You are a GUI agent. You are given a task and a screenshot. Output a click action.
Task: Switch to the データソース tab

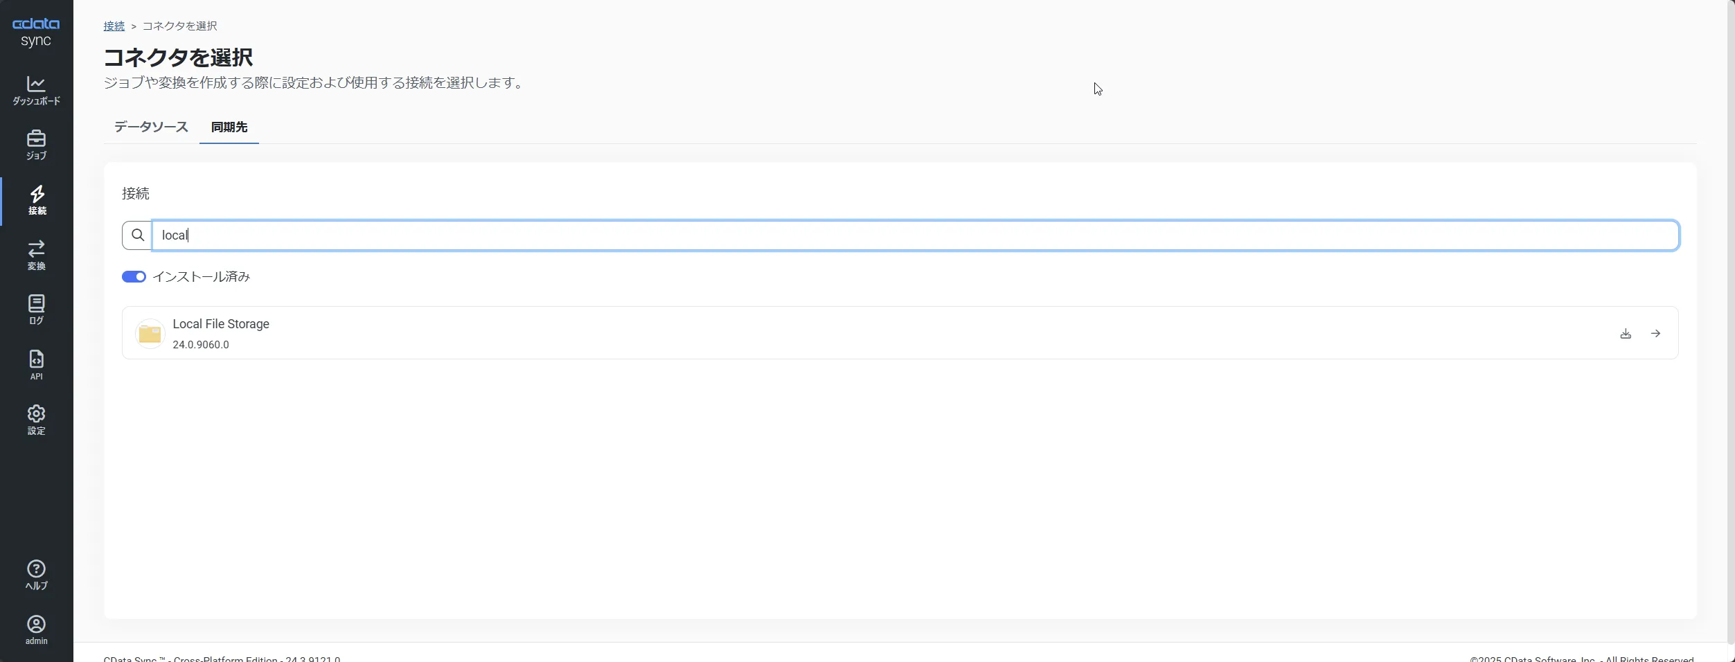[151, 127]
